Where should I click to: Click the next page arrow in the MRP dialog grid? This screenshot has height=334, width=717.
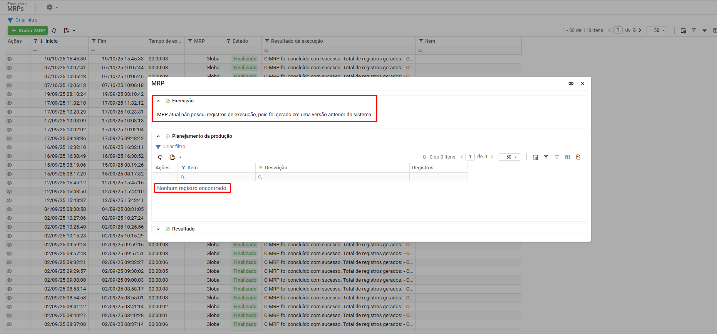(x=492, y=157)
